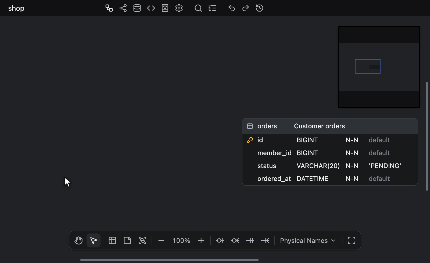Click the table icon in orders header
430x263 pixels.
click(250, 126)
